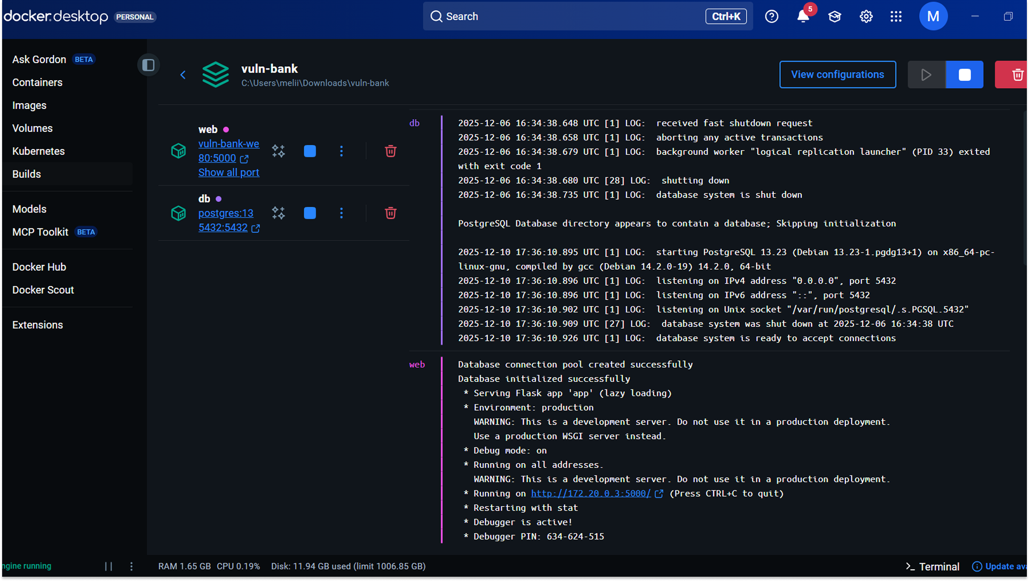The image size is (1029, 581).
Task: Open the http://172.20.0.3:5000/ link
Action: [x=590, y=493]
